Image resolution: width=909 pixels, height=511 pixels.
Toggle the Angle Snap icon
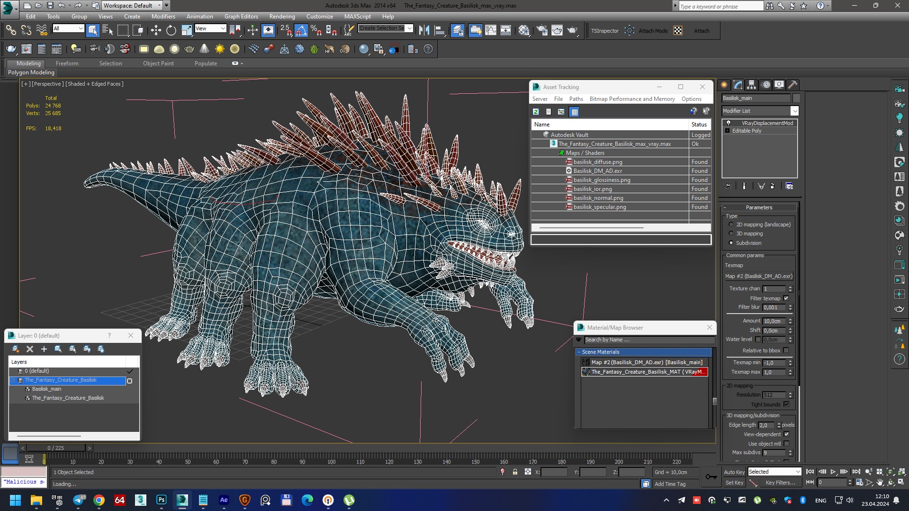pyautogui.click(x=301, y=30)
